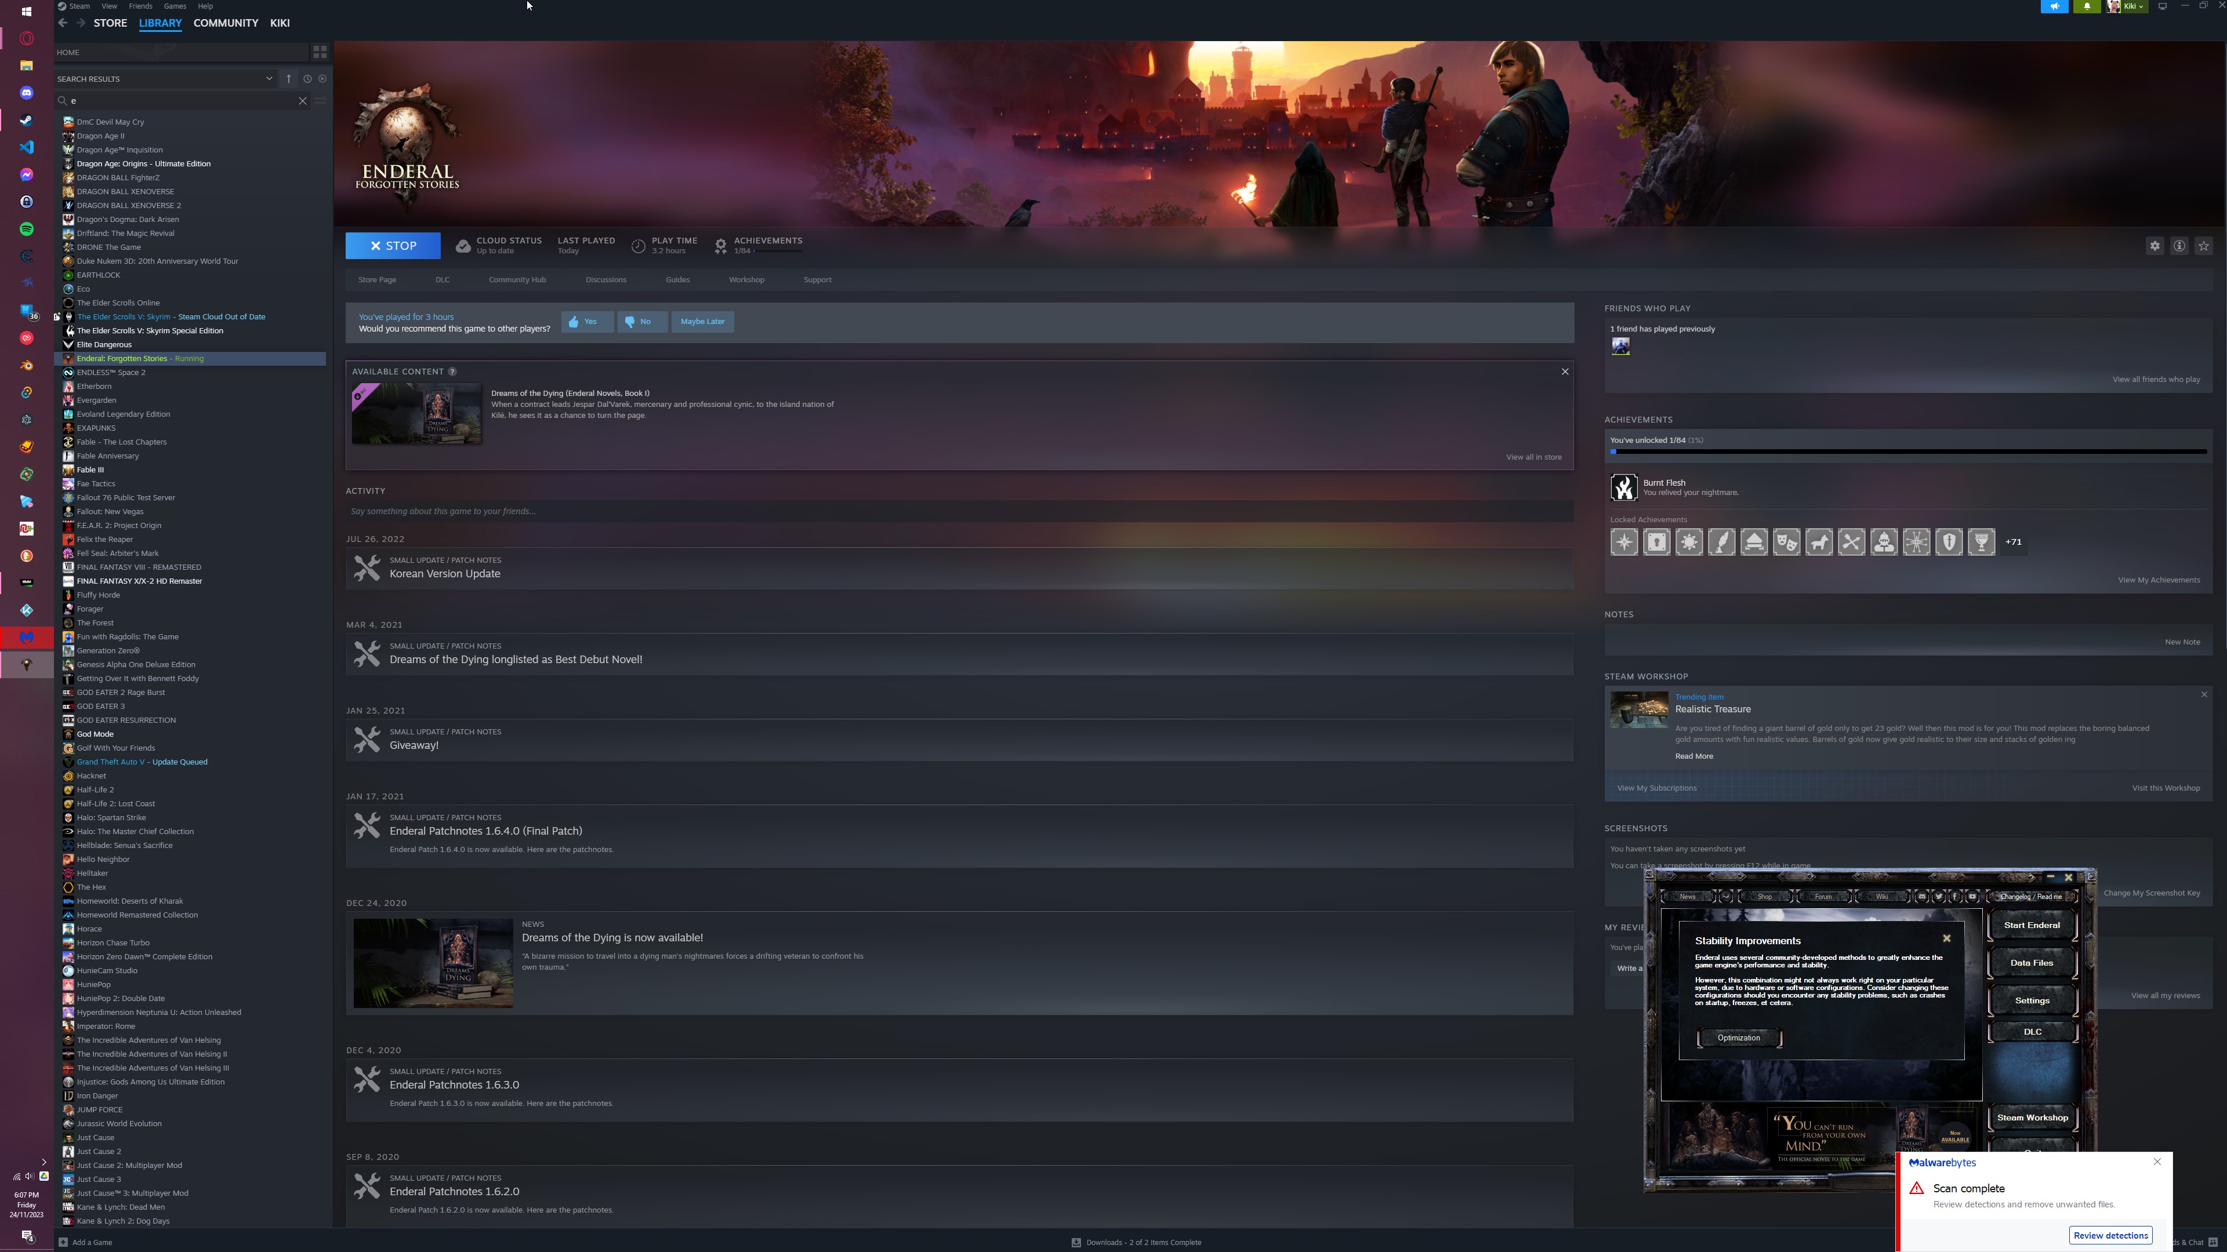Screen dimensions: 2227x1252
Task: Open advanced library filter options icon
Action: point(320,101)
